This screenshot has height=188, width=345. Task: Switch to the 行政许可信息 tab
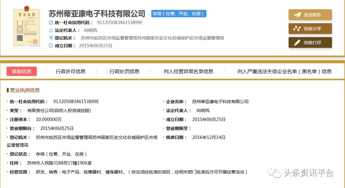click(71, 71)
